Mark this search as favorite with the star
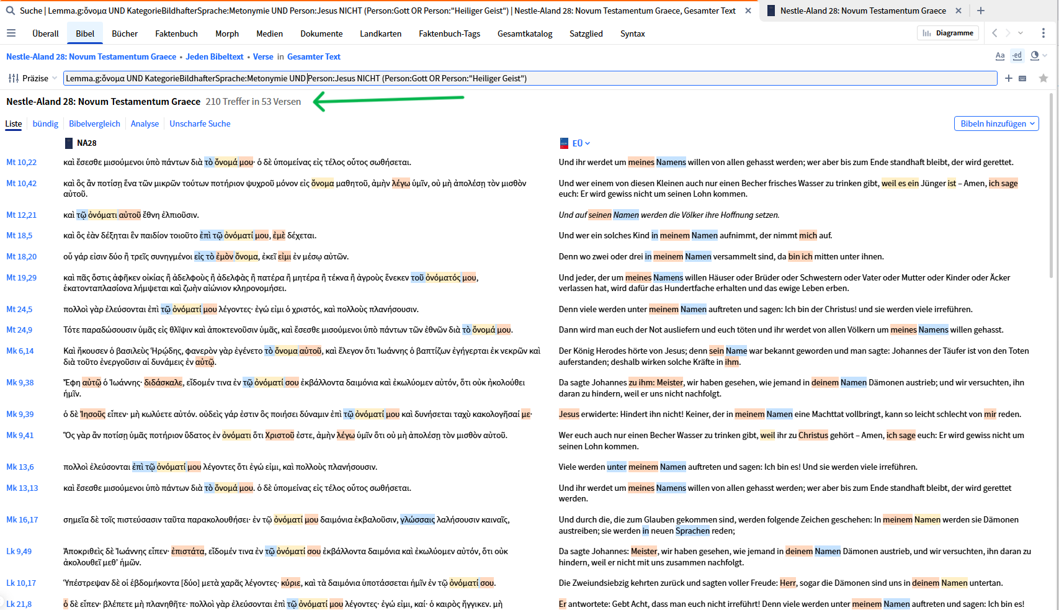 coord(1044,78)
